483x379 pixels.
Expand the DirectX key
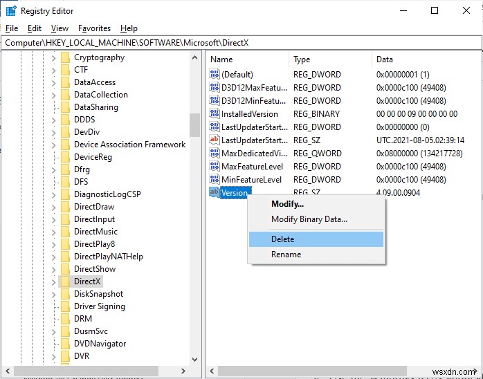coord(54,281)
